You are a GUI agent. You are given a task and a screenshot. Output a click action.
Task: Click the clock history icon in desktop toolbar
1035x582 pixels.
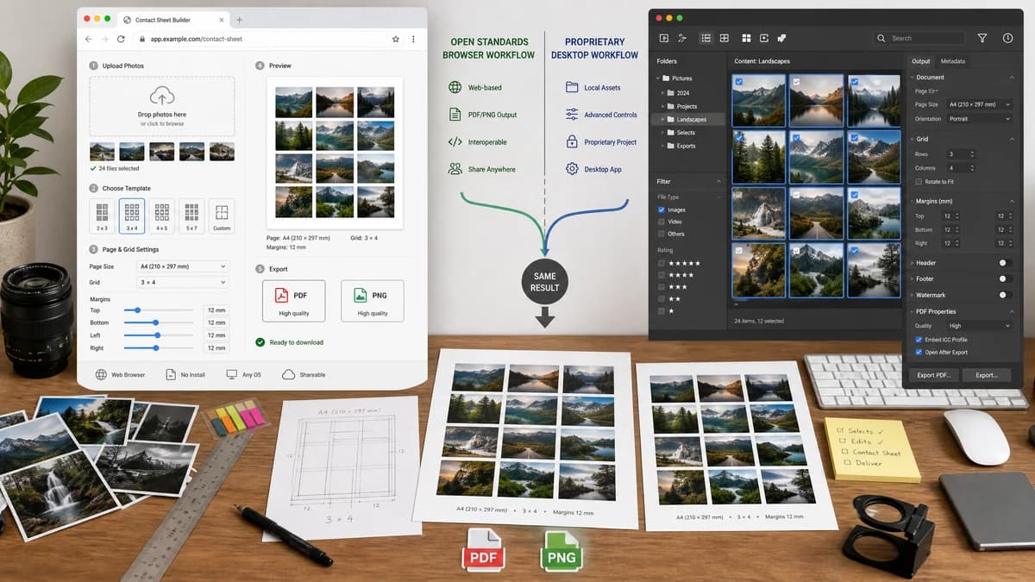1007,38
